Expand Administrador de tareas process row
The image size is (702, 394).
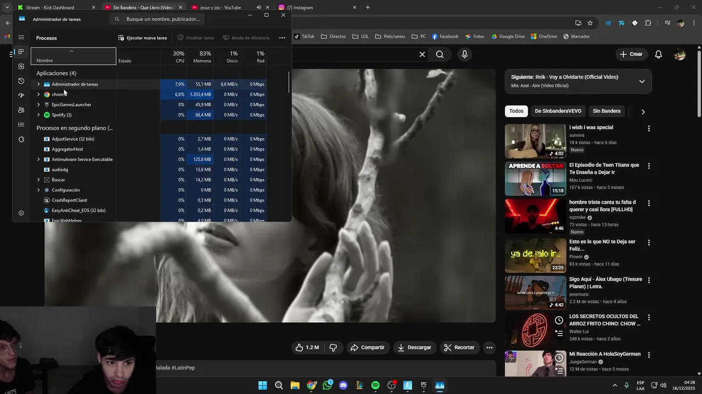(x=38, y=84)
